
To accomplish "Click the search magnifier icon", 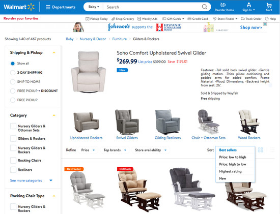I will tap(205, 7).
